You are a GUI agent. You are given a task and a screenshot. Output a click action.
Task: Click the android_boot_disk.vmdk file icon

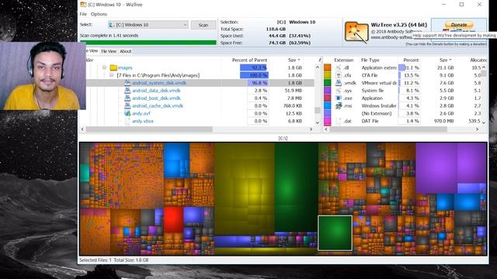click(x=127, y=98)
